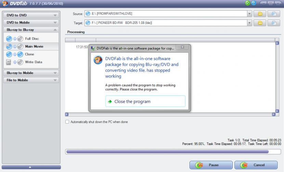Click the Cancel button's red X icon
The image size is (284, 172).
click(244, 165)
